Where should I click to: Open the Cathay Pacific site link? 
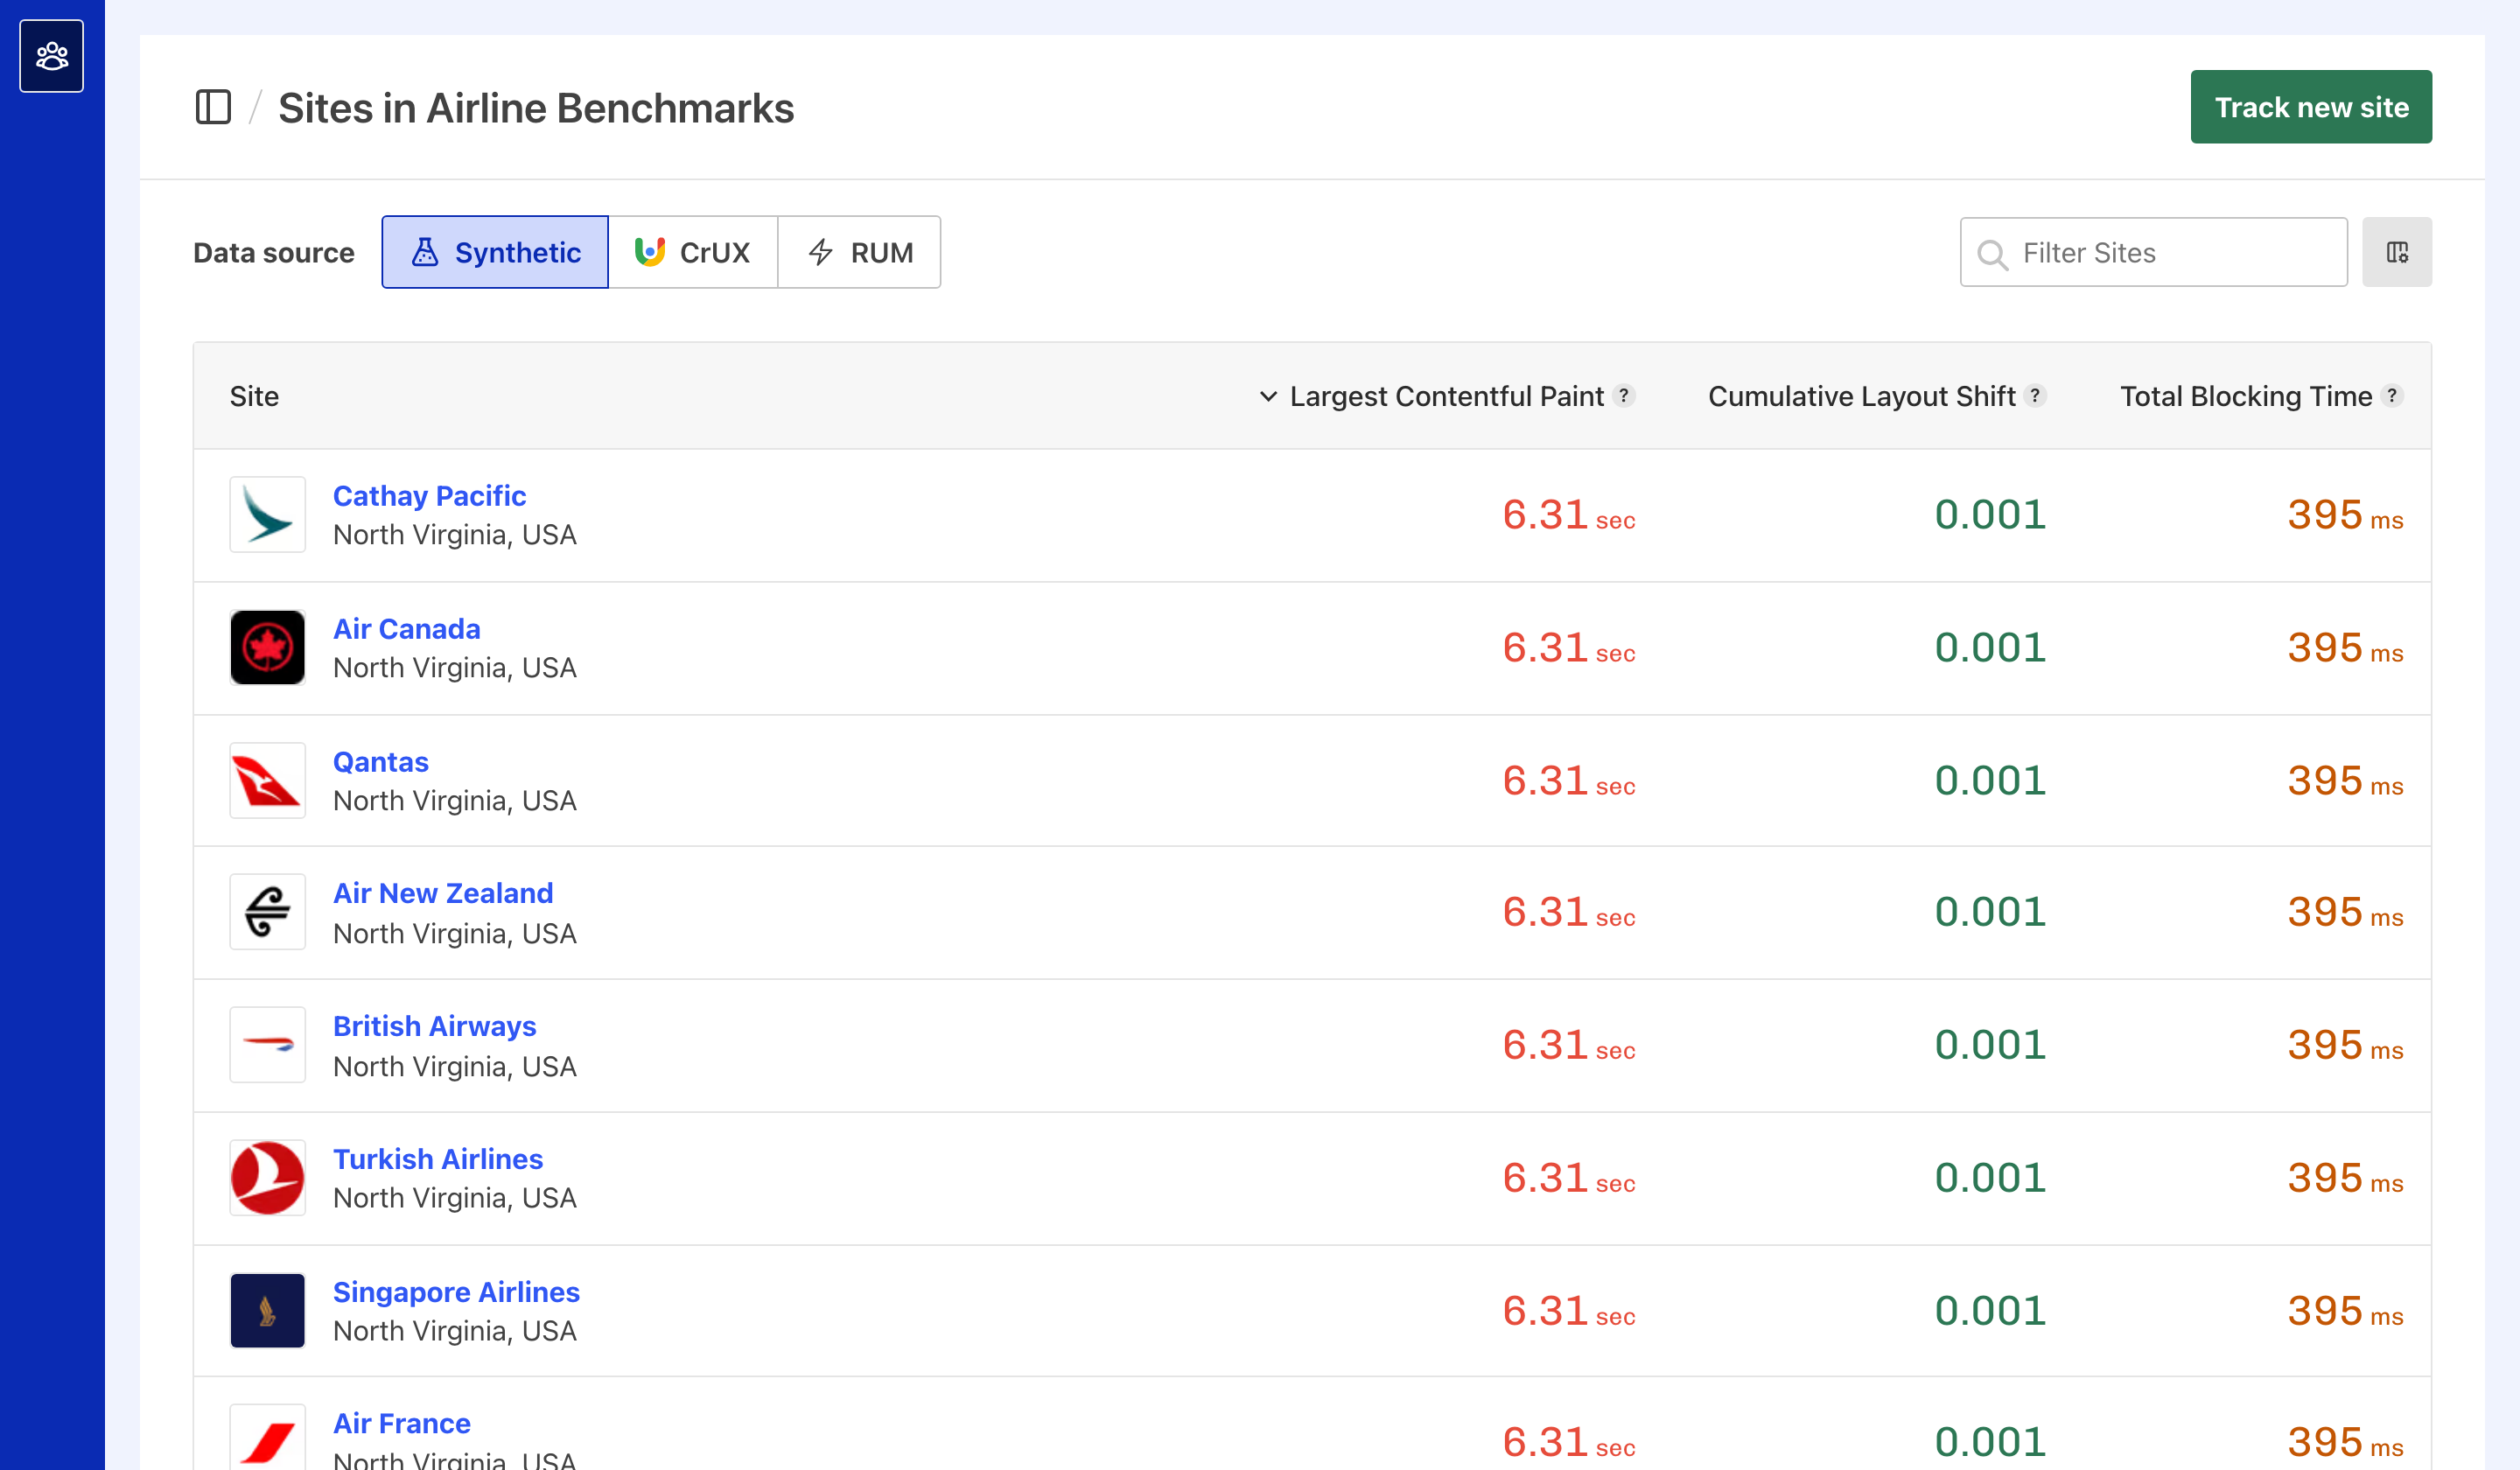[x=429, y=495]
